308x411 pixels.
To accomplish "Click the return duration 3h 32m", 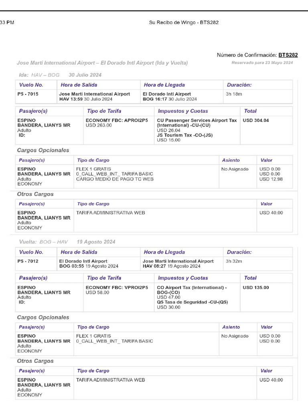I will [x=234, y=261].
